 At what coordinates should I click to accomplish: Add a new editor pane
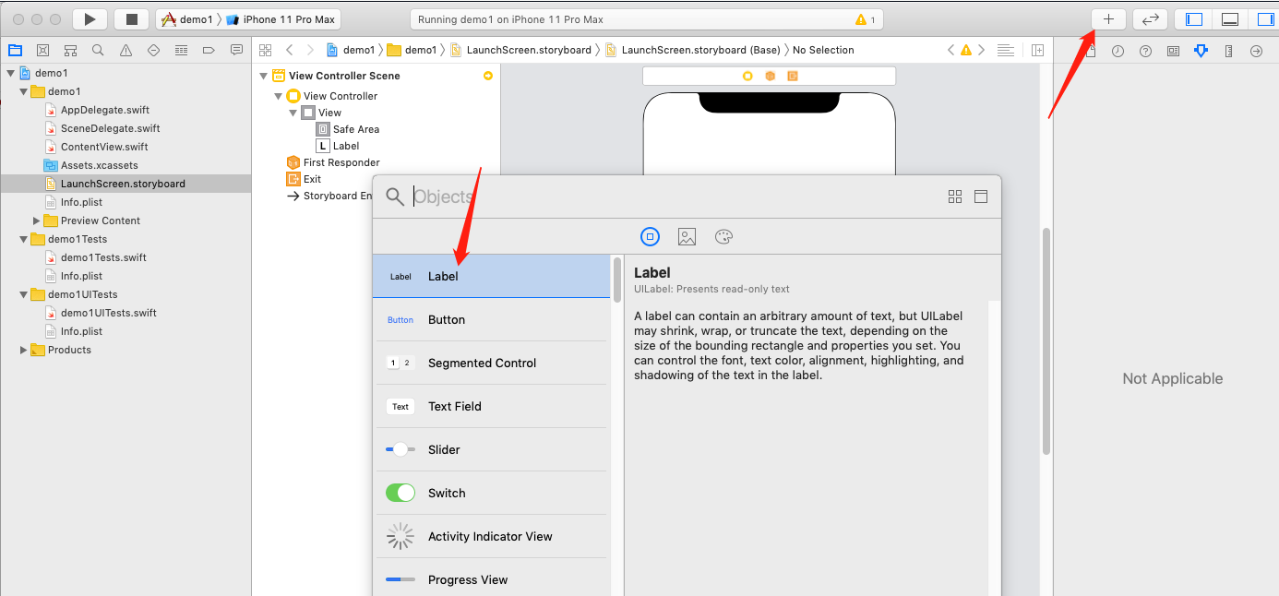click(1037, 50)
